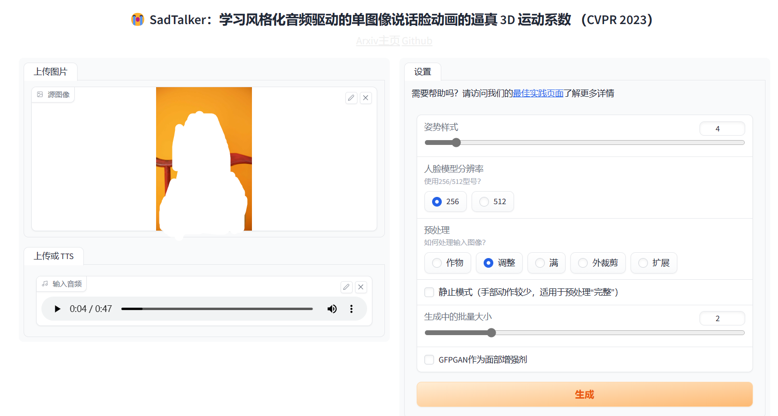Open the 最佳实践页面 link
Screen dimensions: 778x416
point(538,93)
